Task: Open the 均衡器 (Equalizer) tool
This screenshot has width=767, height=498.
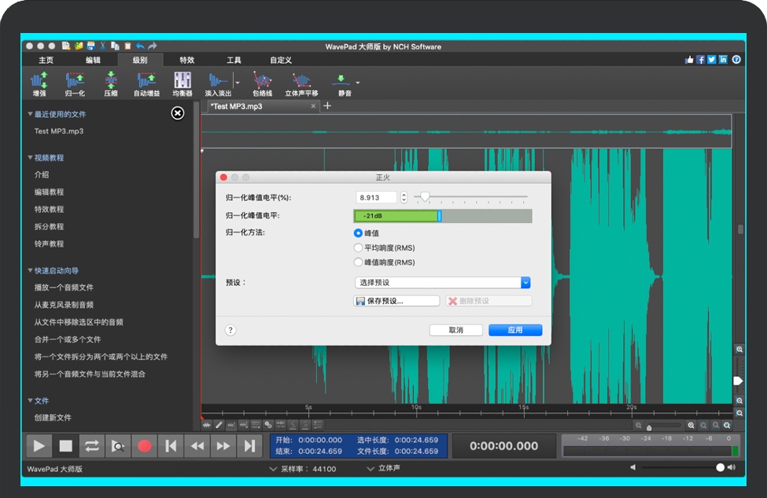Action: [183, 83]
